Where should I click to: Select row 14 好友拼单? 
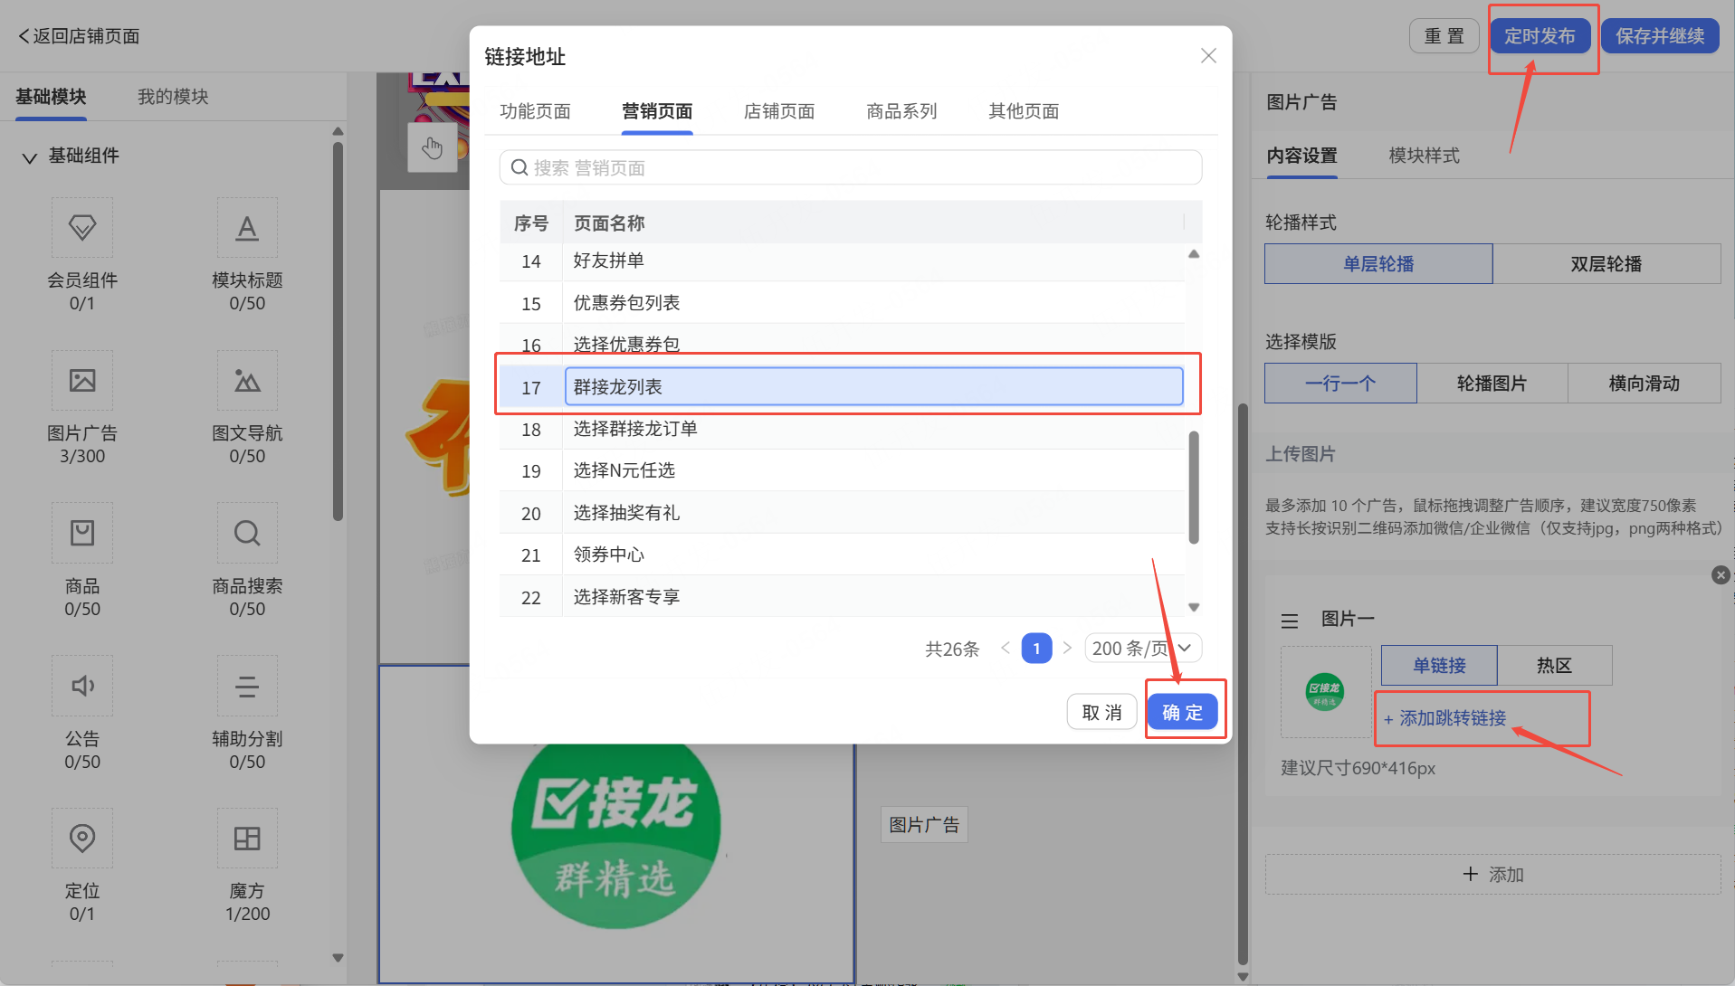tap(842, 261)
